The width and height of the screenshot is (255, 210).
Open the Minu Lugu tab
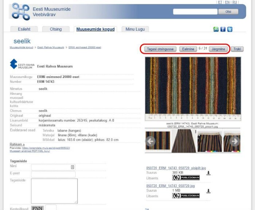135,29
